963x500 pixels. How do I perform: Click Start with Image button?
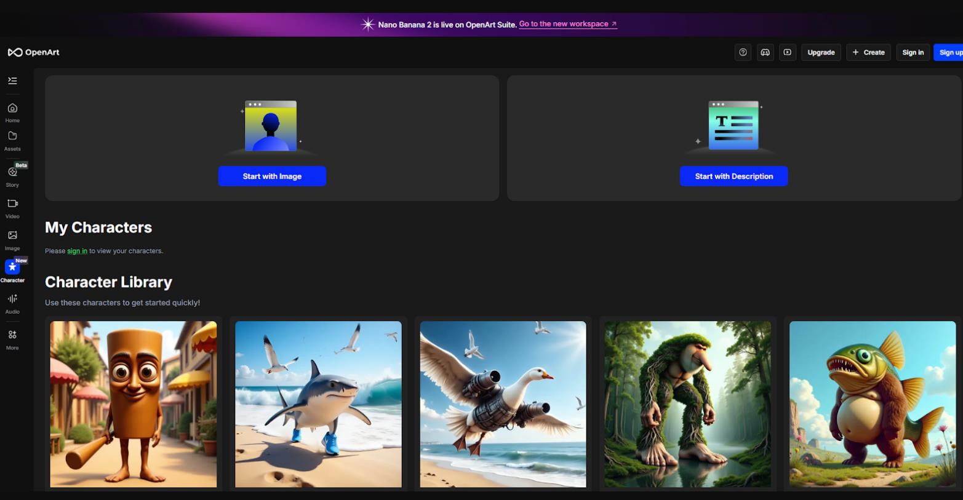pos(272,176)
